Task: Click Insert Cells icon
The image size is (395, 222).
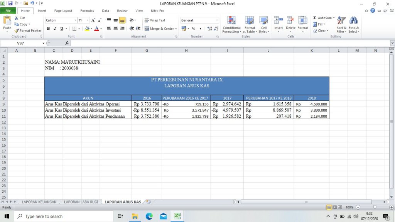Action: pyautogui.click(x=279, y=24)
